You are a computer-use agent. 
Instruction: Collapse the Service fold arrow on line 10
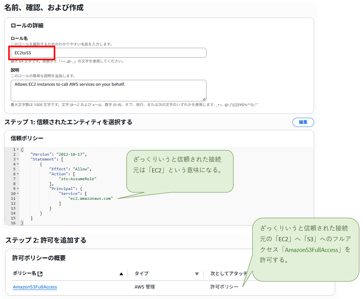[18, 193]
